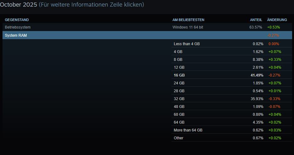The image size is (294, 155).
Task: Select the 'Less than 4 GB' row
Action: coord(187,44)
